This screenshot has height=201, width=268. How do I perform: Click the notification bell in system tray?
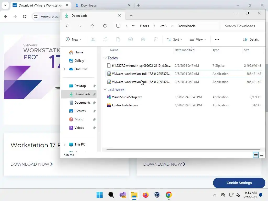click(261, 195)
